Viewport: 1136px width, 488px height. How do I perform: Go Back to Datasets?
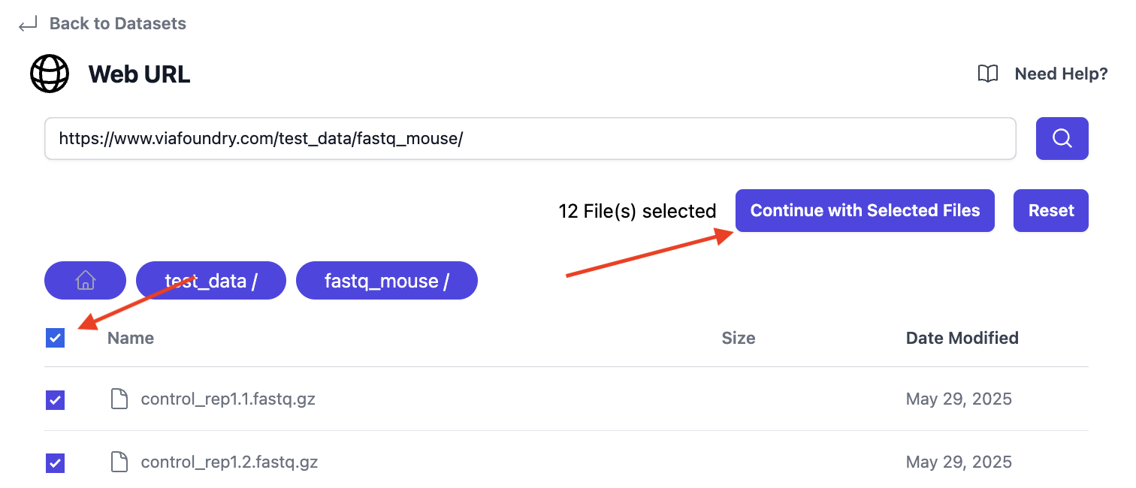117,23
